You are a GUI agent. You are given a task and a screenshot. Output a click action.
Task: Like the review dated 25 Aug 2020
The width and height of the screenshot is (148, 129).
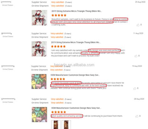[x=138, y=25]
